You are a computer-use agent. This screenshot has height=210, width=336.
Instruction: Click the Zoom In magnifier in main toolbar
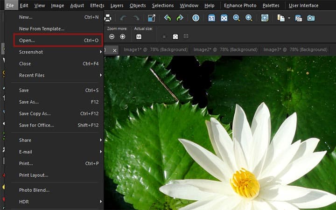tap(249, 18)
